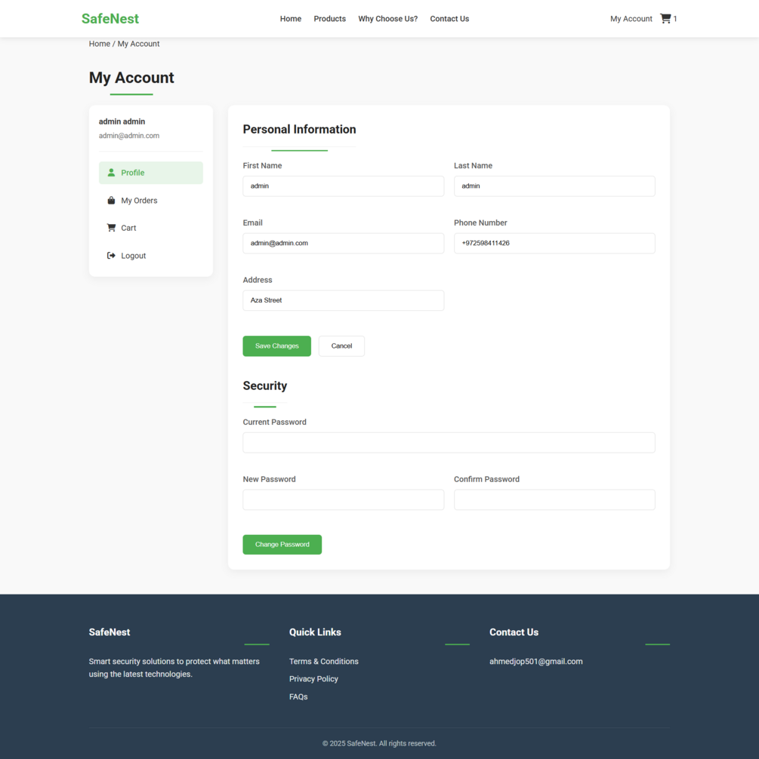Click the Change Password button
This screenshot has height=759, width=759.
[x=282, y=545]
